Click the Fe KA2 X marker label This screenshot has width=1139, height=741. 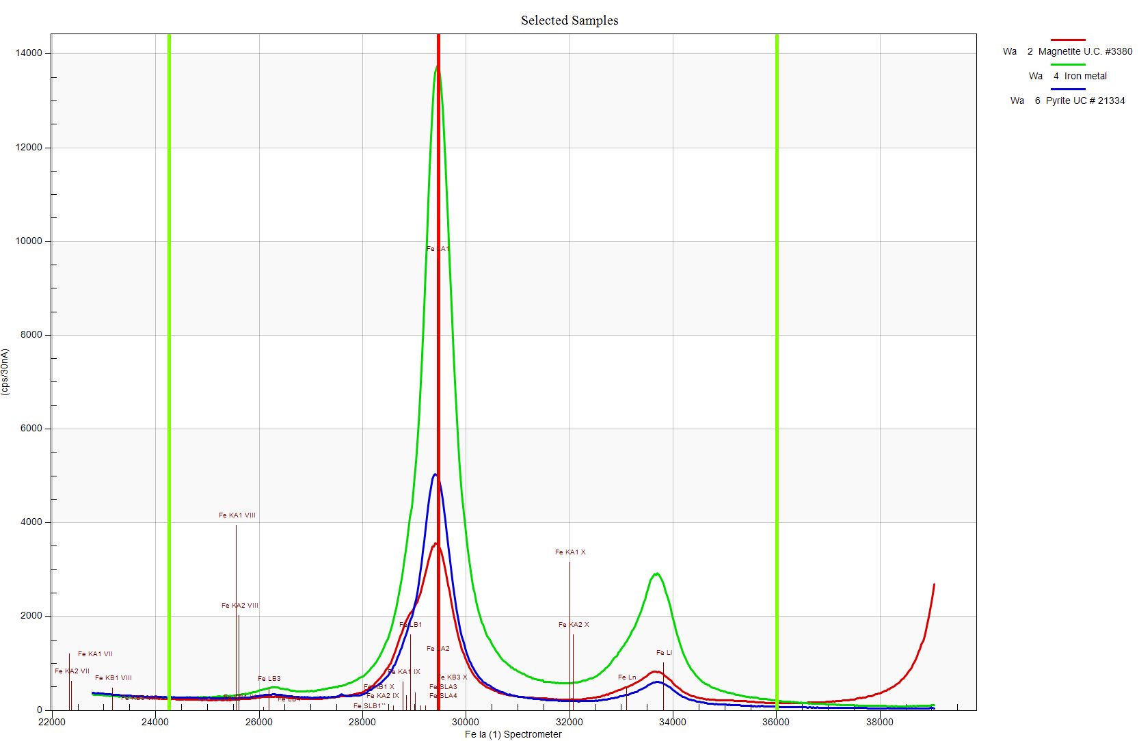point(573,625)
